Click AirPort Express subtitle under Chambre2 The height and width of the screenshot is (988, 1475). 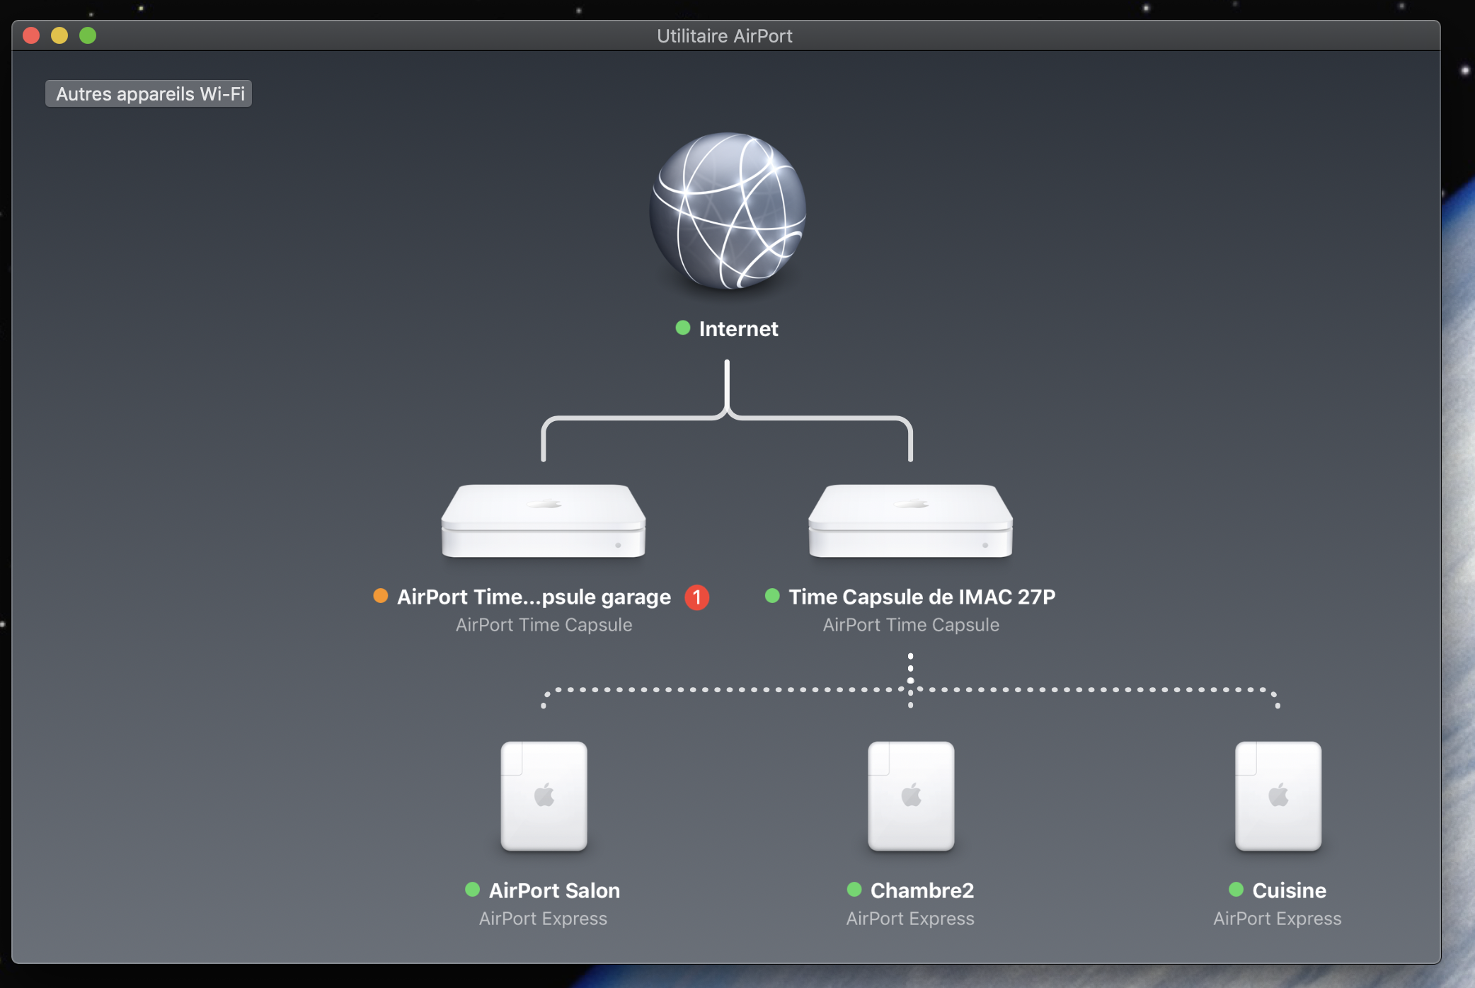[x=910, y=919]
